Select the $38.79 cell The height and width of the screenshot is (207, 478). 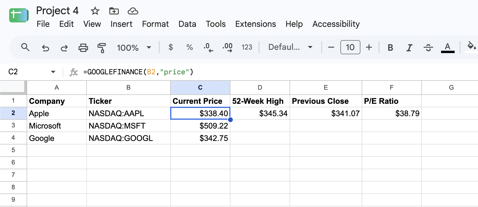point(392,113)
